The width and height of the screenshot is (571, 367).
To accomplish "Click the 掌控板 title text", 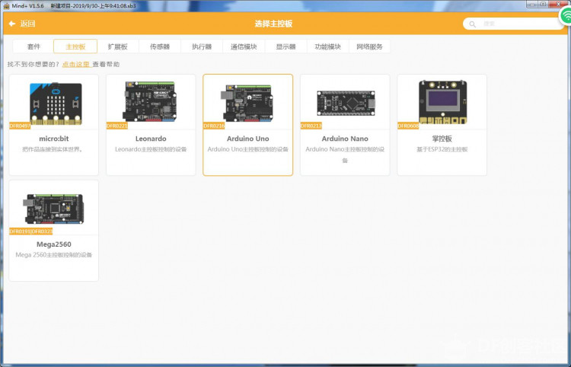I will point(442,139).
